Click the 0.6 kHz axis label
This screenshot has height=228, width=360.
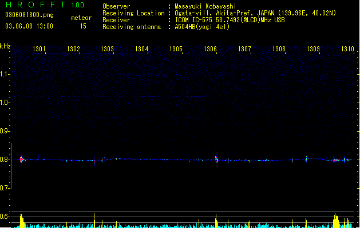[5, 217]
